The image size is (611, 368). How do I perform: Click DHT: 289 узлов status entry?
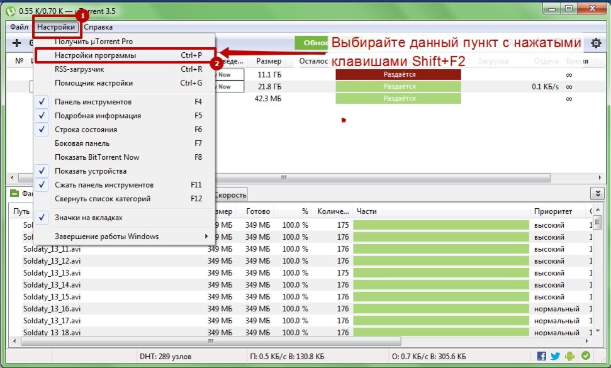point(165,356)
